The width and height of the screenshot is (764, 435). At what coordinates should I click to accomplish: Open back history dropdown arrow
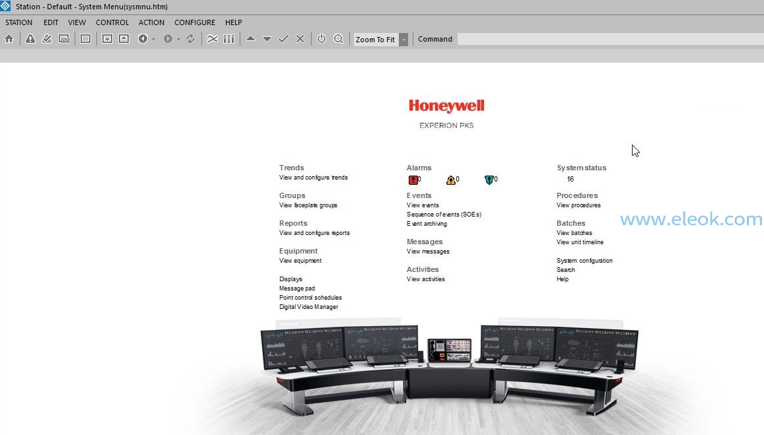[153, 39]
